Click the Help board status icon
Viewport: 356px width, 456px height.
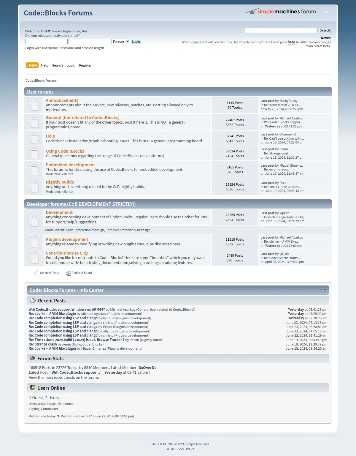point(34,138)
